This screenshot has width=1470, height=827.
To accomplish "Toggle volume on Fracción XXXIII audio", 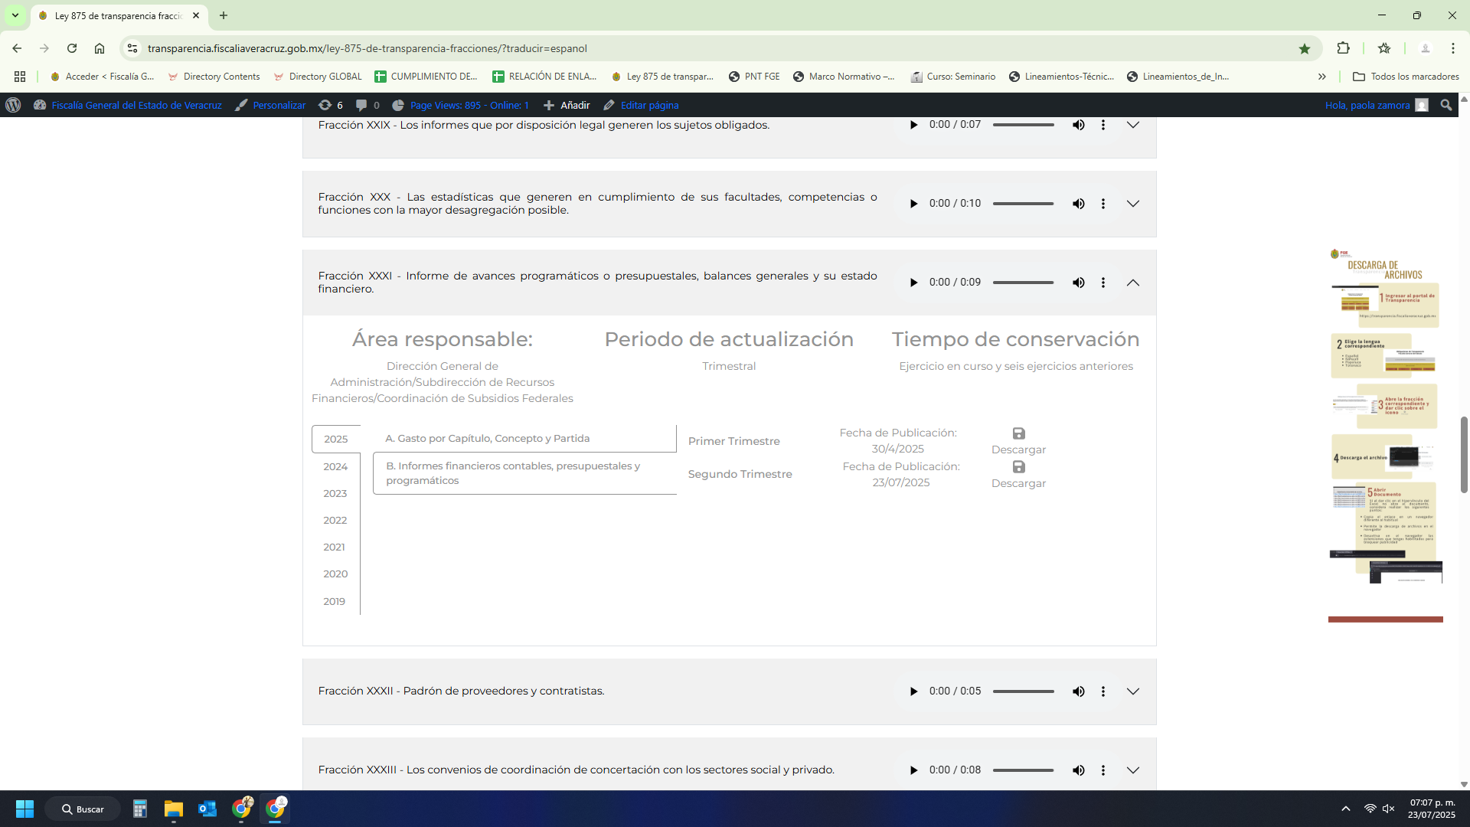I will tap(1078, 770).
